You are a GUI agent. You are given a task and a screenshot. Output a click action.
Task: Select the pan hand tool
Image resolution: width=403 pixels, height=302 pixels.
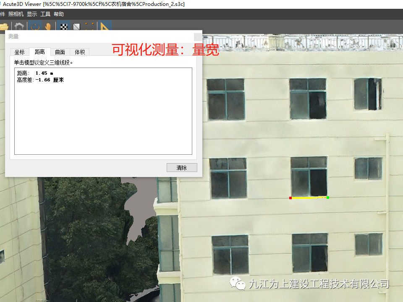48,27
